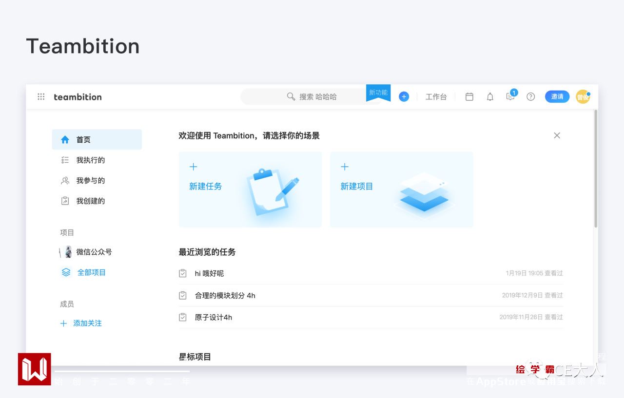Click the 邀请 invite button
624x398 pixels.
(557, 96)
